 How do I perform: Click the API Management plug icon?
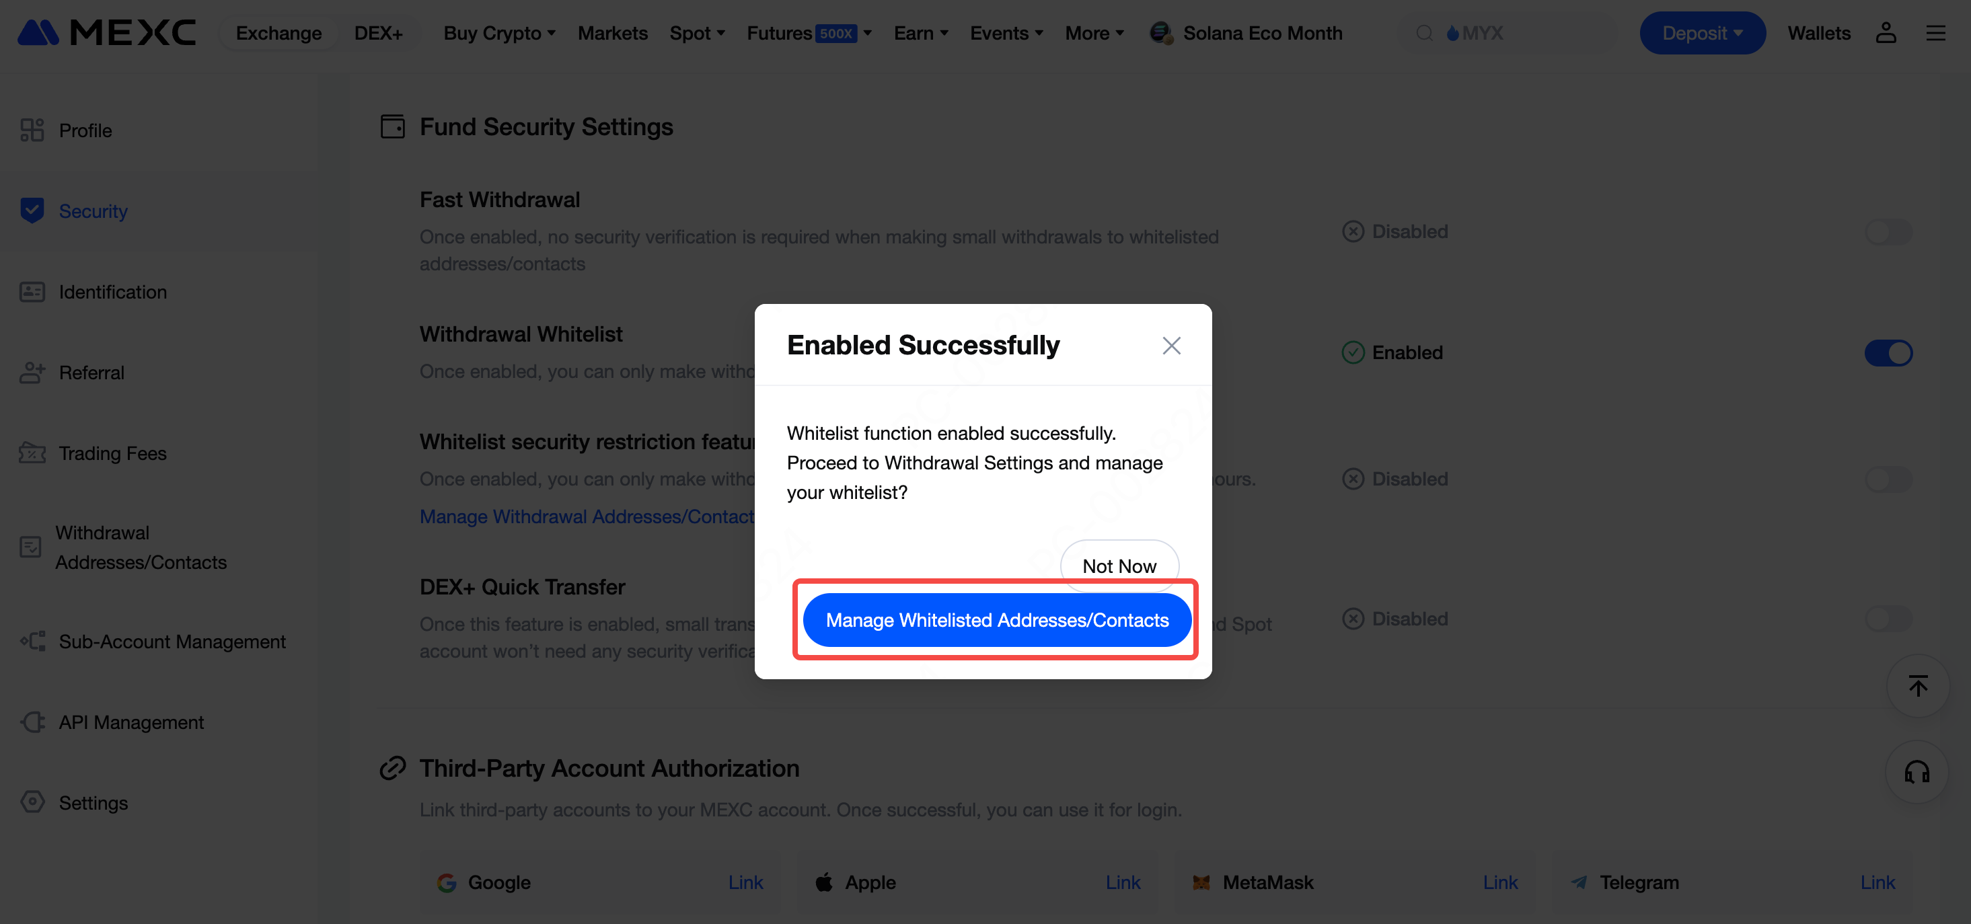pyautogui.click(x=32, y=722)
